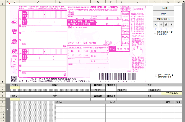Click yellow input cell under 依頼元 in row 4
Image resolution: width=185 pixels, height=122 pixels.
click(15, 88)
